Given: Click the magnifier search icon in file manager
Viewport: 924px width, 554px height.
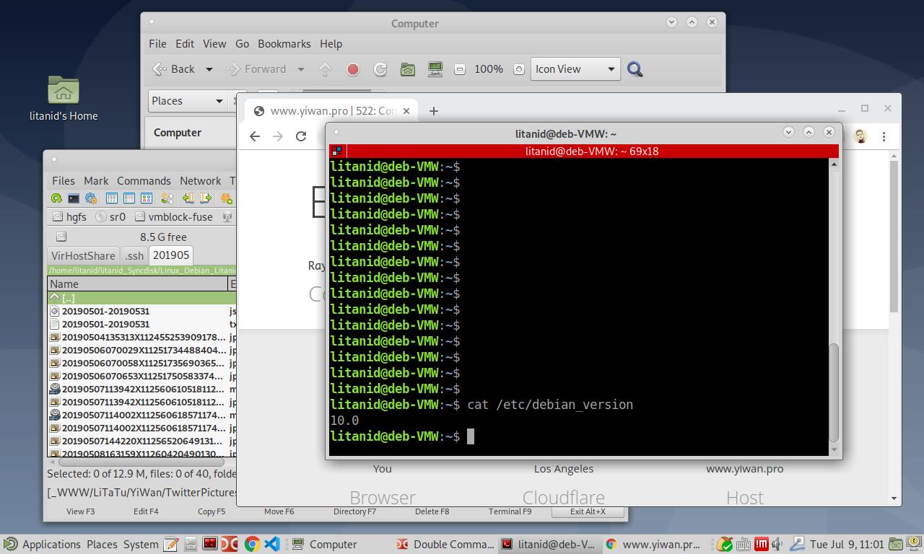Looking at the screenshot, I should pos(635,69).
